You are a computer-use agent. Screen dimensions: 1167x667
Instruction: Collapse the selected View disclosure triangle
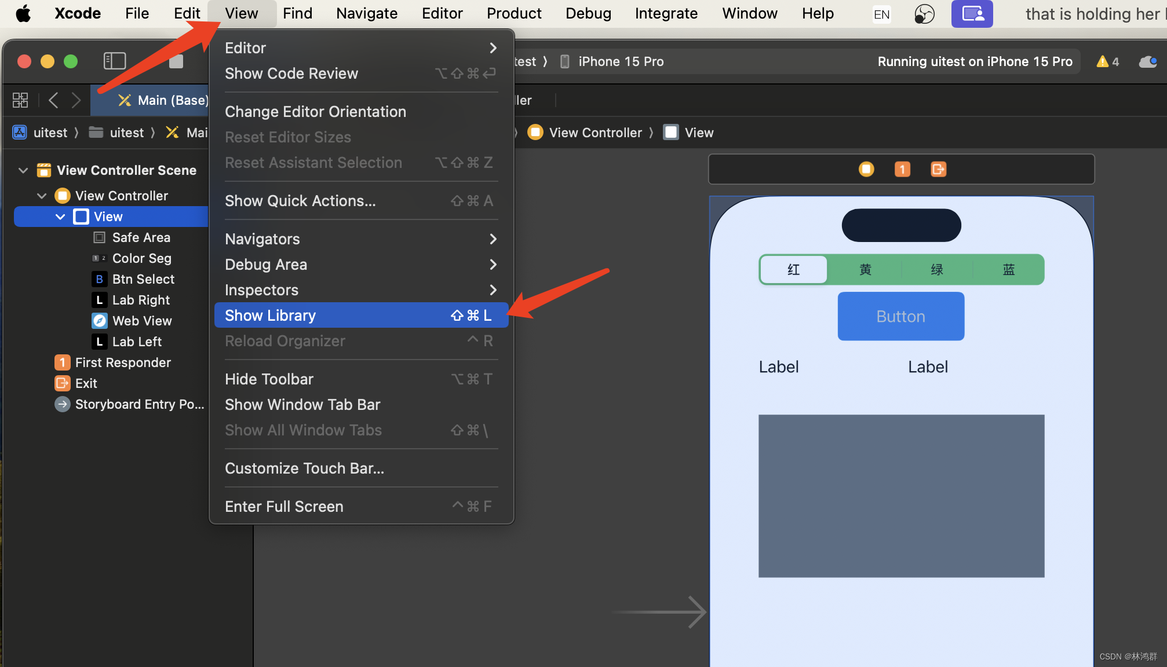pyautogui.click(x=60, y=217)
